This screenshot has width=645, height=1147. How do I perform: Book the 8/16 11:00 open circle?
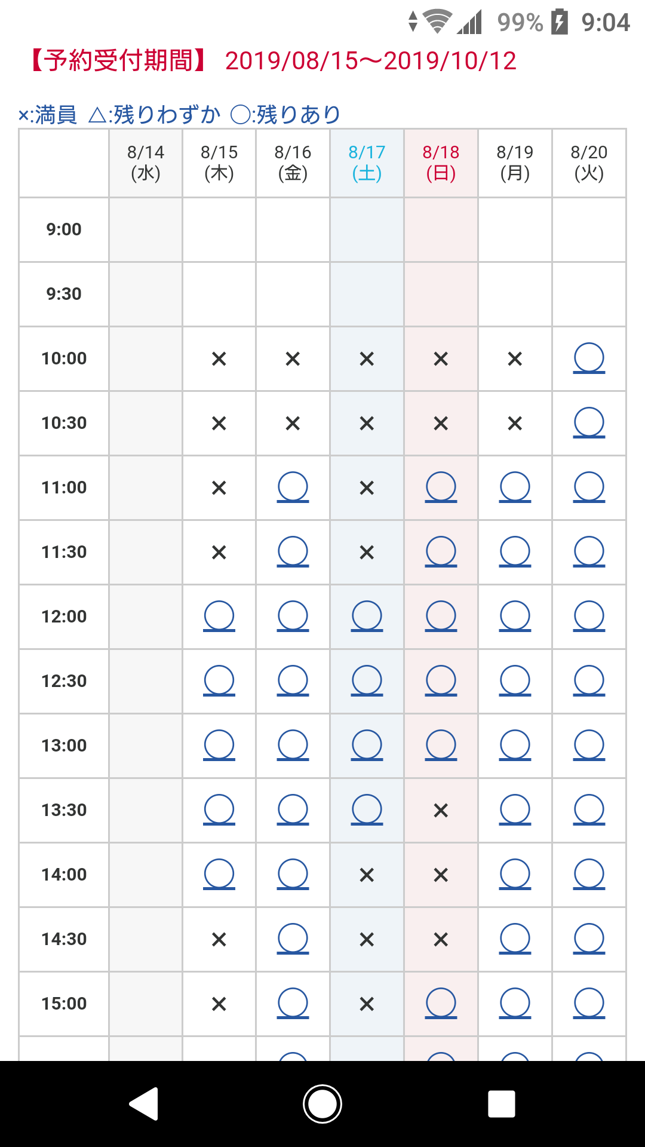click(x=293, y=487)
